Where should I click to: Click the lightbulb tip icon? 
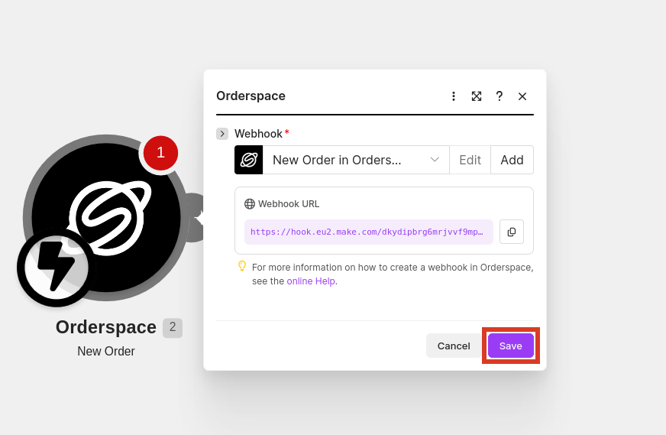[x=241, y=266]
